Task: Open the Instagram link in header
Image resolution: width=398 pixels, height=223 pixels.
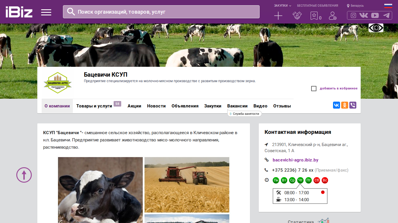Action: (x=353, y=15)
